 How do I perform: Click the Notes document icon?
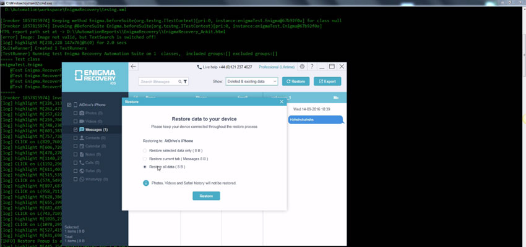point(82,154)
